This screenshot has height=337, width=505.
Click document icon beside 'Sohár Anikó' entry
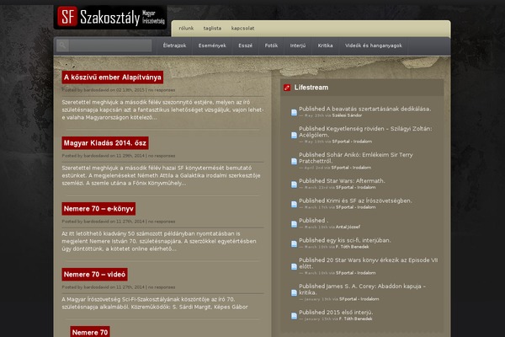click(294, 161)
